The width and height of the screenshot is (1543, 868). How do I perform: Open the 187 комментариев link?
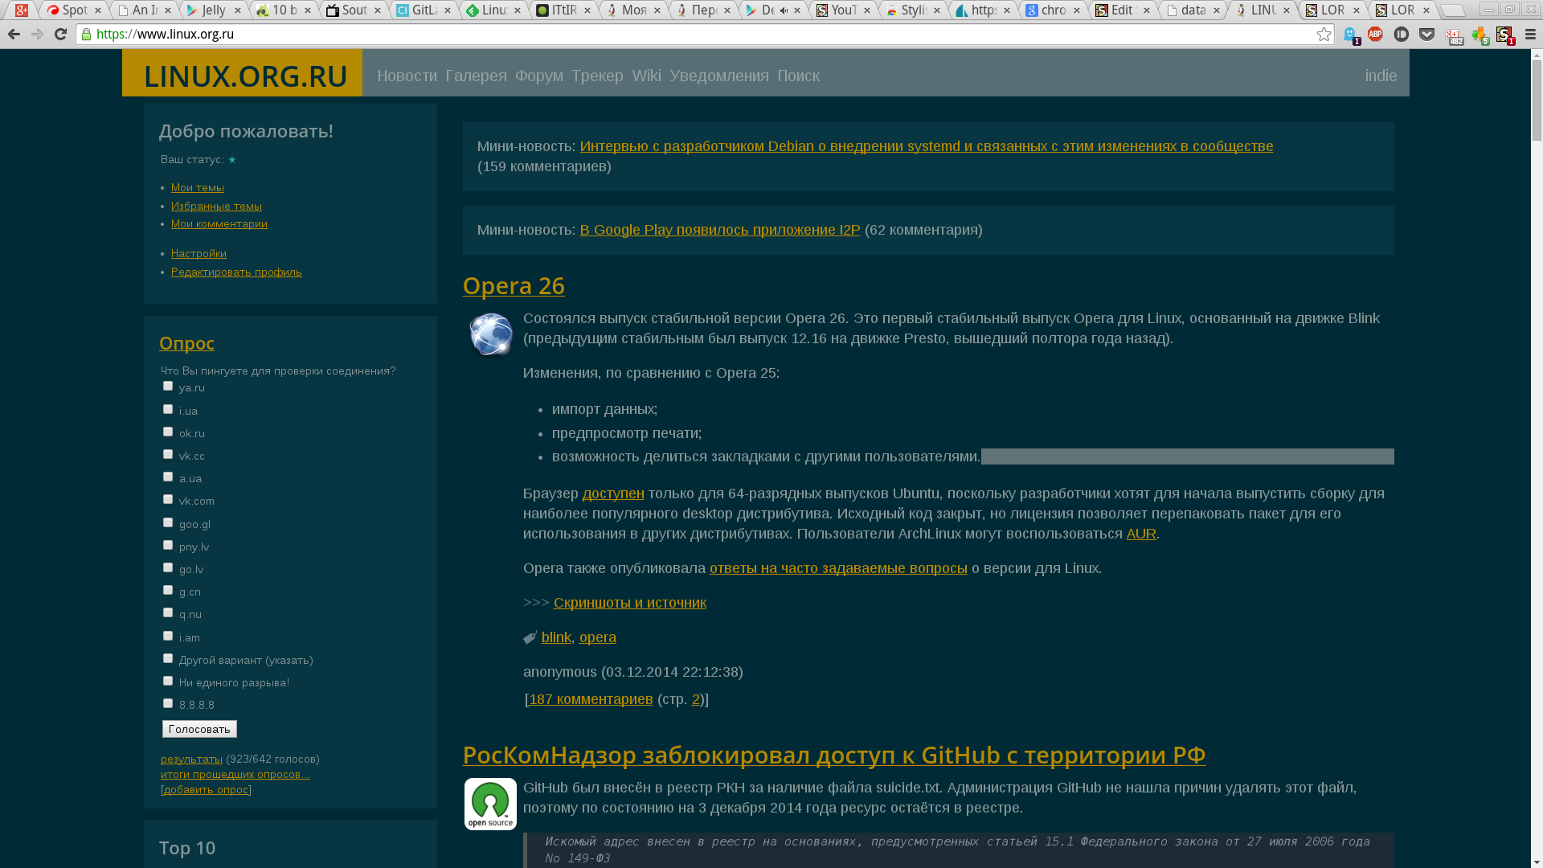click(x=591, y=699)
